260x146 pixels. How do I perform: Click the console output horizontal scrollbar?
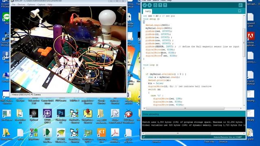(x=178, y=133)
